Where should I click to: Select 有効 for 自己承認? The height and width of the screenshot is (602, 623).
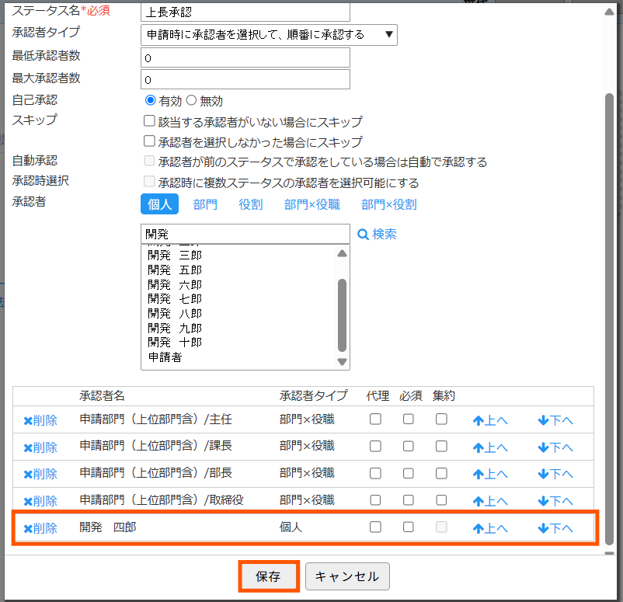[150, 100]
